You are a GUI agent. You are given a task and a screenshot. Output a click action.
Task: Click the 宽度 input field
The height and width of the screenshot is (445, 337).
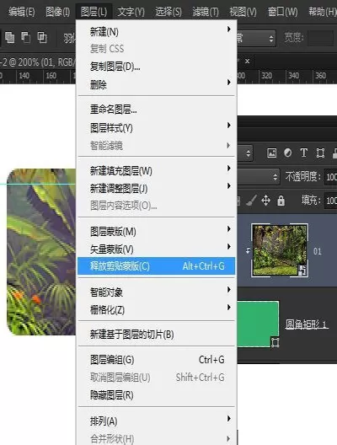click(320, 38)
